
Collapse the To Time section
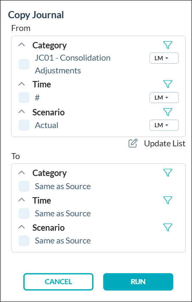point(22,200)
